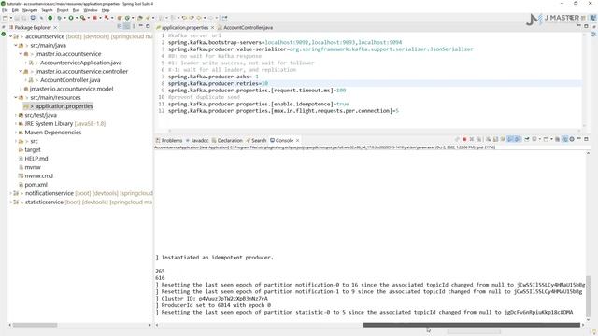The width and height of the screenshot is (598, 336).
Task: Toggle Pin Console button
Action: coord(527,139)
